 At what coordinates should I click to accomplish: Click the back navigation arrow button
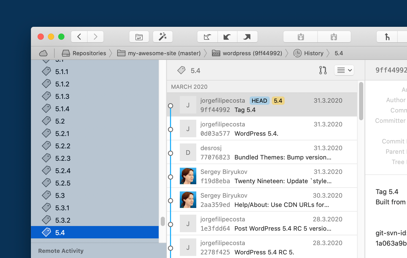(x=79, y=37)
